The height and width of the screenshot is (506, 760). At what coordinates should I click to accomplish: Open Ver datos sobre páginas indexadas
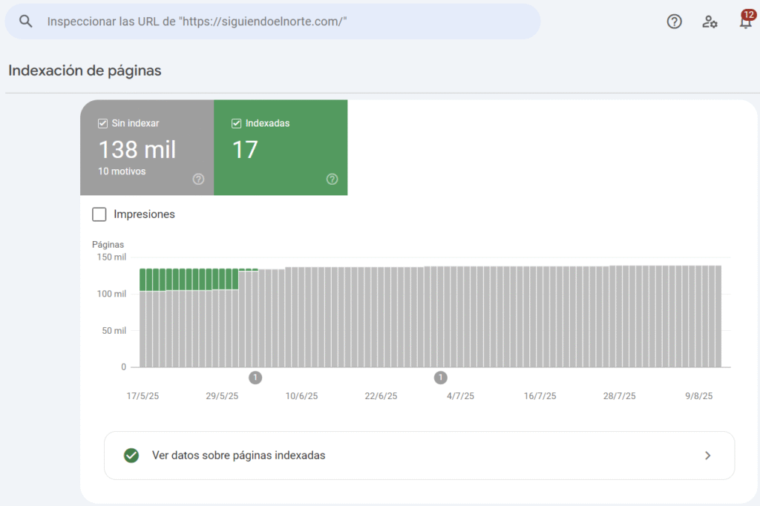238,456
